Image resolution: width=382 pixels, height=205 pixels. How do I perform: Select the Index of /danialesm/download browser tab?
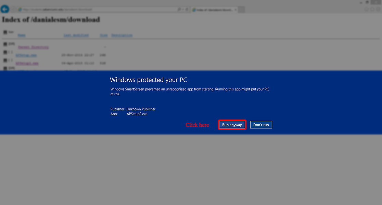coord(214,10)
